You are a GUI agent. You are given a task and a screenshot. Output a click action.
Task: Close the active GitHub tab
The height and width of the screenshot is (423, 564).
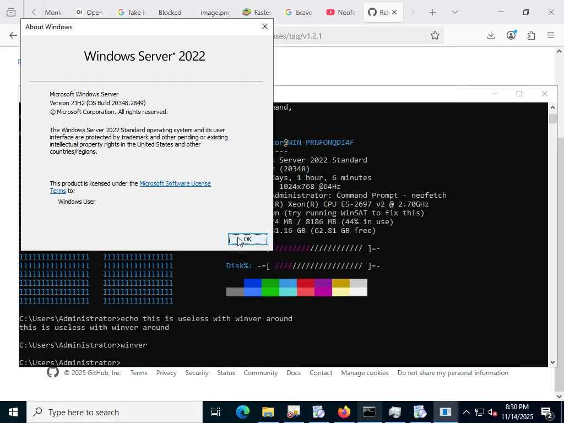[x=394, y=13]
